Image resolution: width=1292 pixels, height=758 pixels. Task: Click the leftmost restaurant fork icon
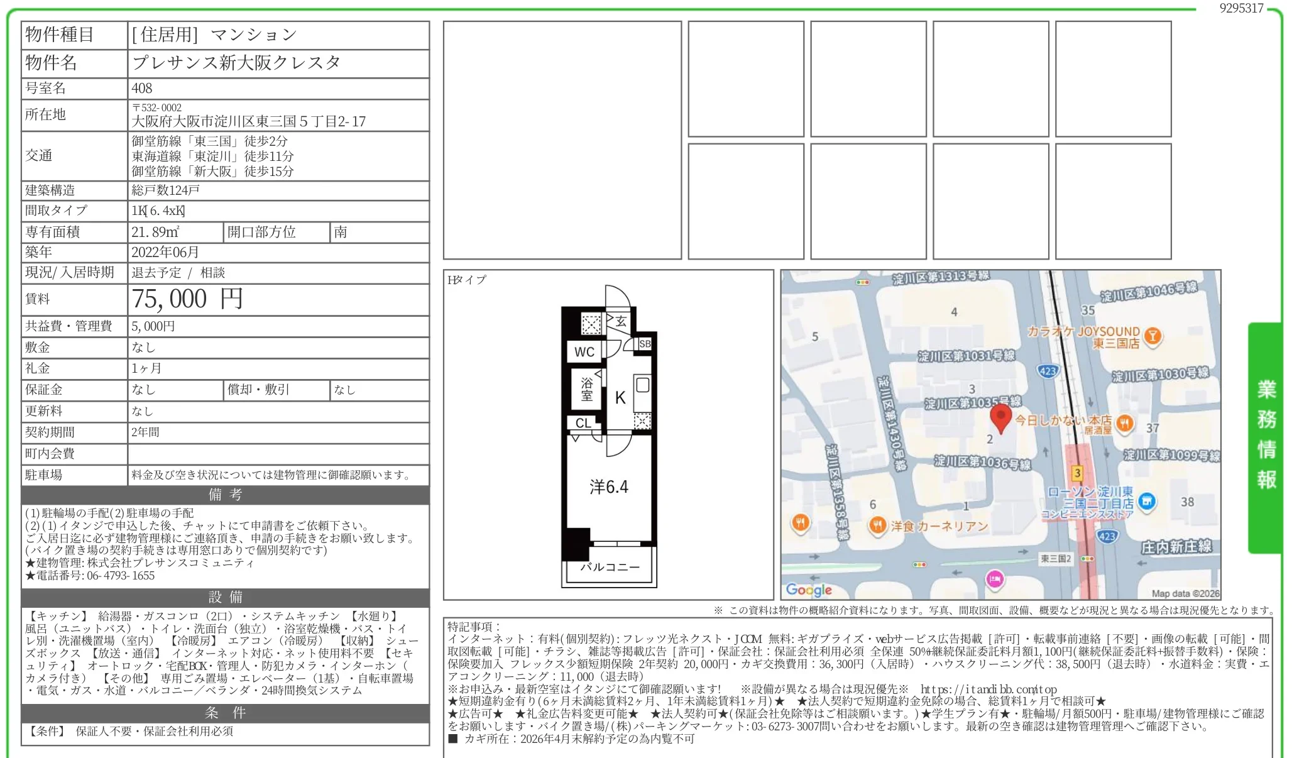[x=799, y=523]
